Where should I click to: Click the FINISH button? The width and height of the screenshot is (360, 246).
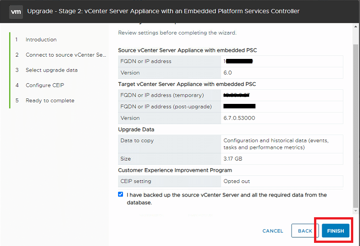[x=335, y=231]
